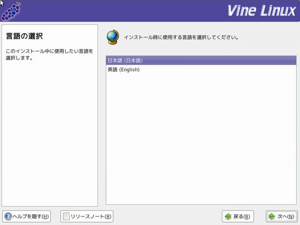Click the globe icon beside the instructions
This screenshot has height=225, width=300.
pos(113,37)
